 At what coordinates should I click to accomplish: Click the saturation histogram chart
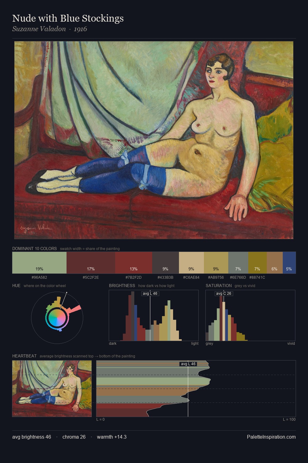[x=250, y=315]
